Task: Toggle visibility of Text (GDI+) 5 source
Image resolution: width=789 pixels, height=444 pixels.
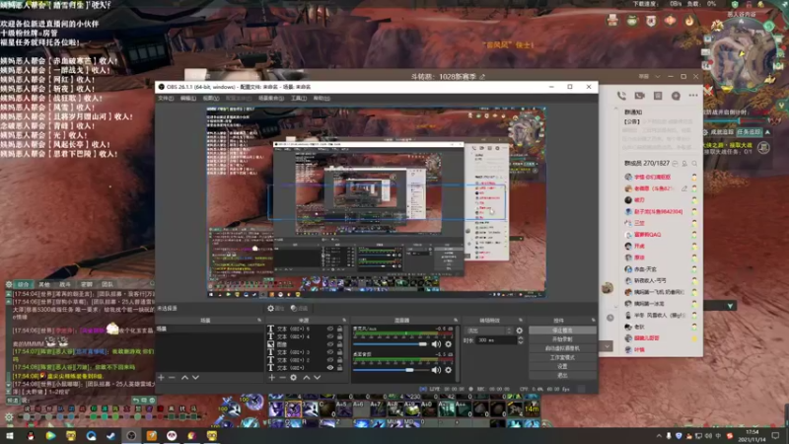Action: pos(330,329)
